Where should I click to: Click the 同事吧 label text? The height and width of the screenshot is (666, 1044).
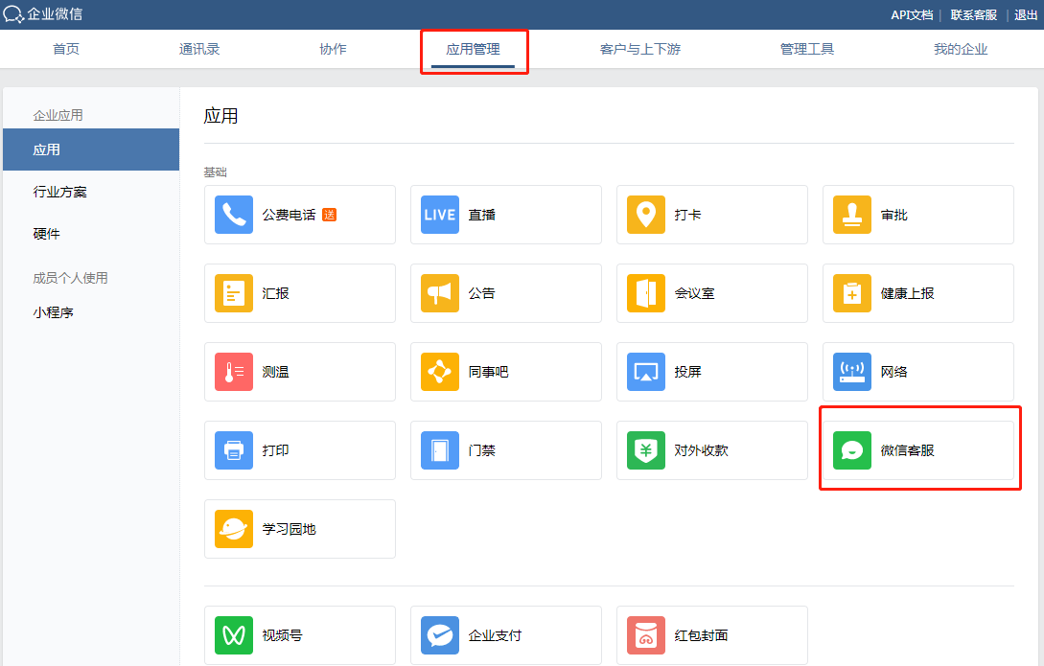489,372
